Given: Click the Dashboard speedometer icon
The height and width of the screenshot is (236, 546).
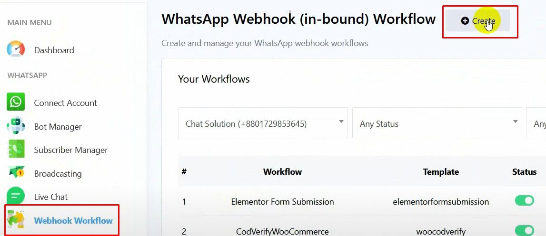Looking at the screenshot, I should [x=16, y=50].
